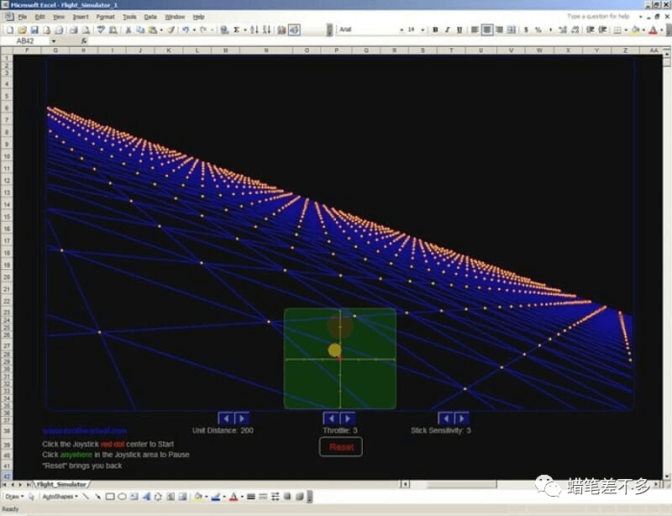Click the Copy icon
Viewport: 672px width, 516px height.
pyautogui.click(x=140, y=29)
